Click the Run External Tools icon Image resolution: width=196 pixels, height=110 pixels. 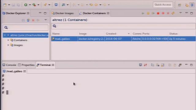34,5
